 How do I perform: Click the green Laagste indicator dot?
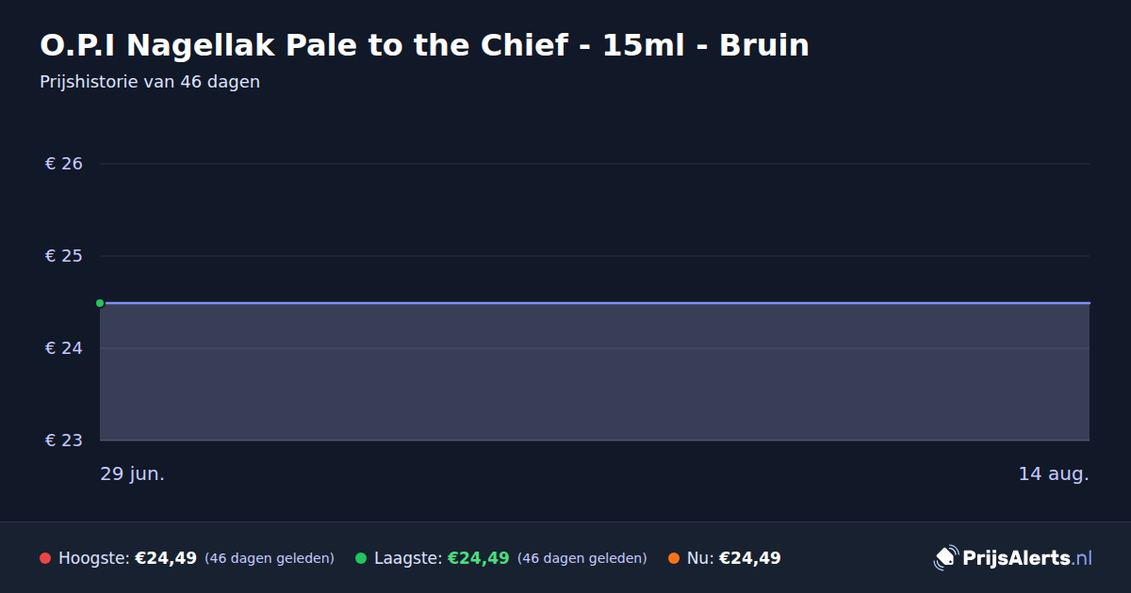tap(361, 558)
